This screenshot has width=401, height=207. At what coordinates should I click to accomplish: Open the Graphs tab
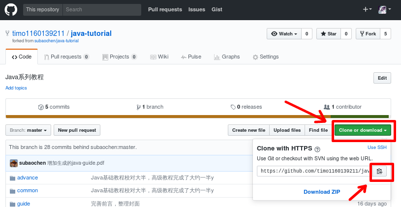227,57
